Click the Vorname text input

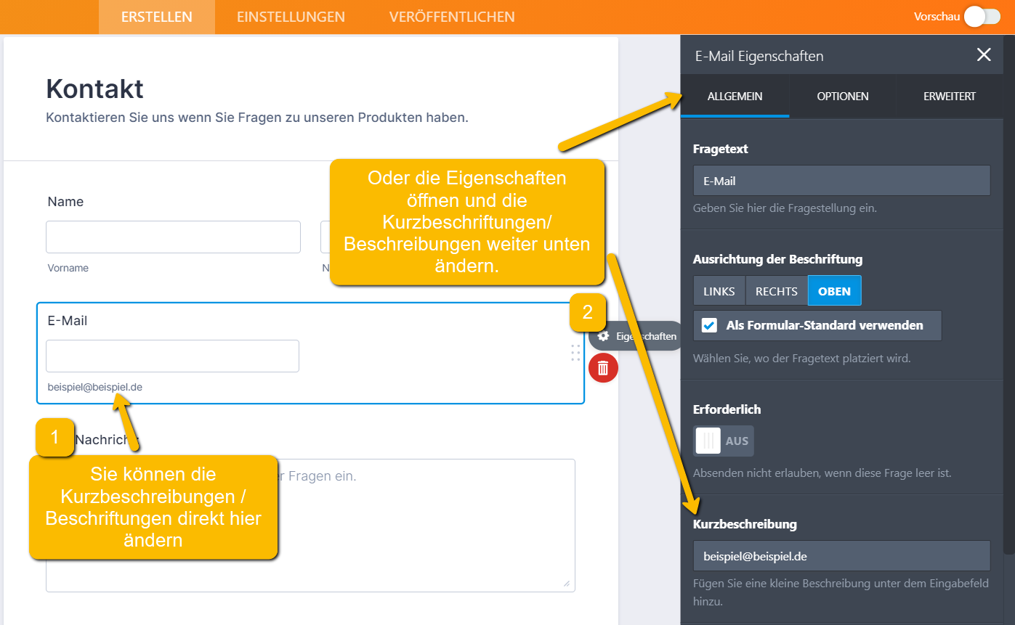coord(173,237)
